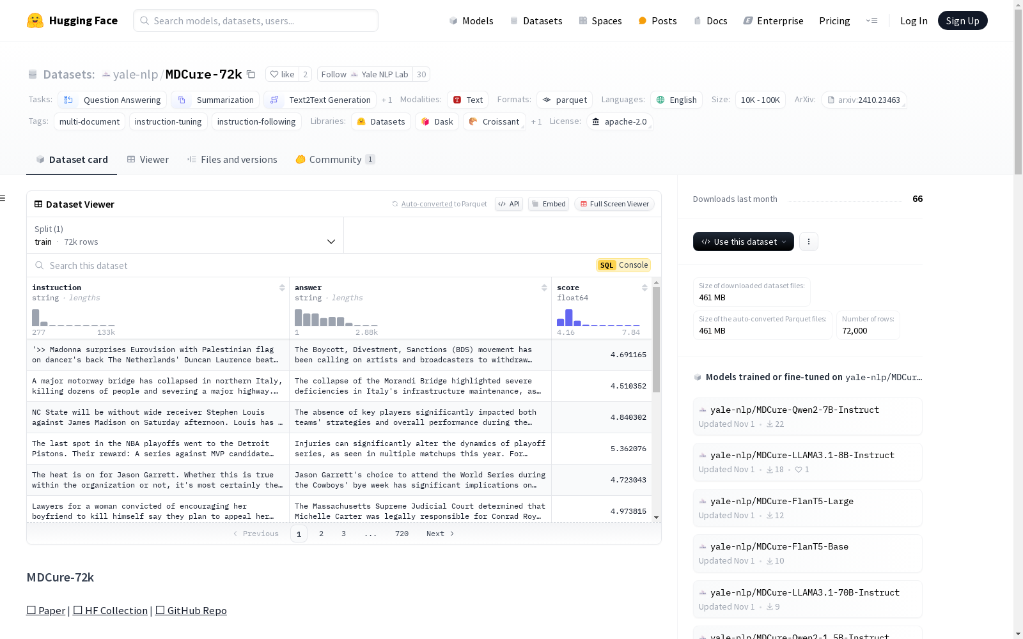The image size is (1023, 639).
Task: Open yale-nlp/MDCure-FlanT5-Large model card
Action: [808, 508]
